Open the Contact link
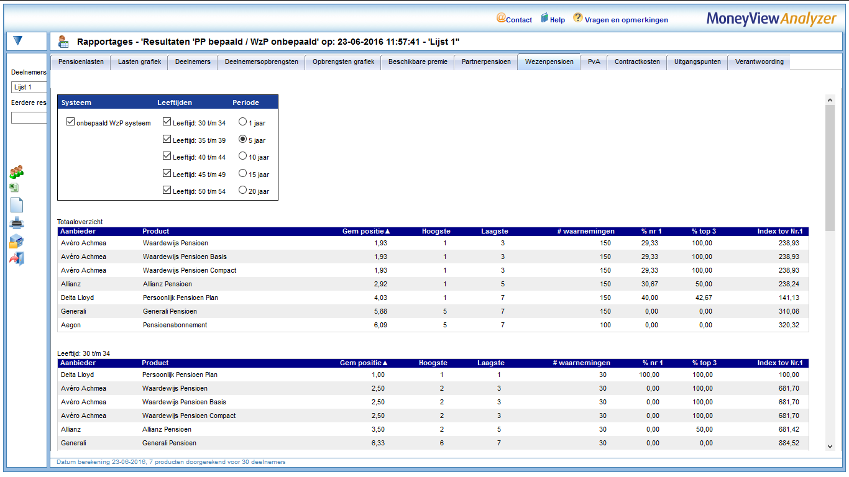Image resolution: width=849 pixels, height=477 pixels. 519,20
